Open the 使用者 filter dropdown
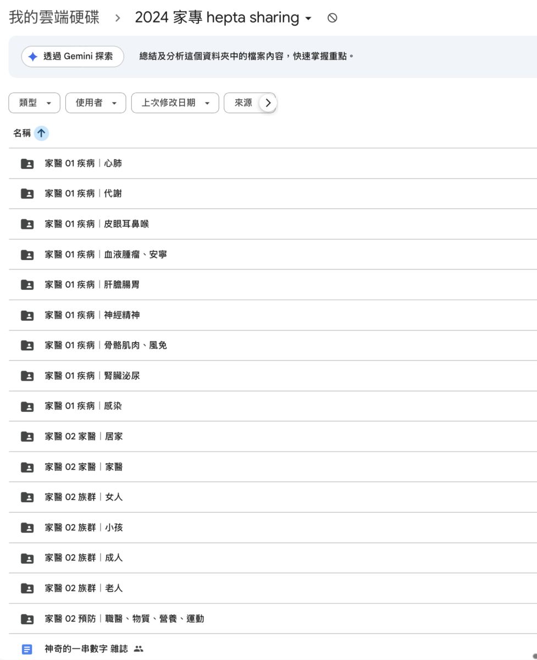This screenshot has height=660, width=537. (x=96, y=103)
